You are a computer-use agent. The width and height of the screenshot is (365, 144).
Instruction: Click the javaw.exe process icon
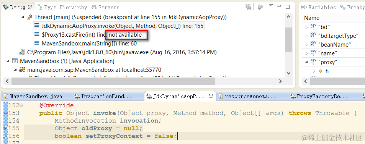(x=22, y=52)
